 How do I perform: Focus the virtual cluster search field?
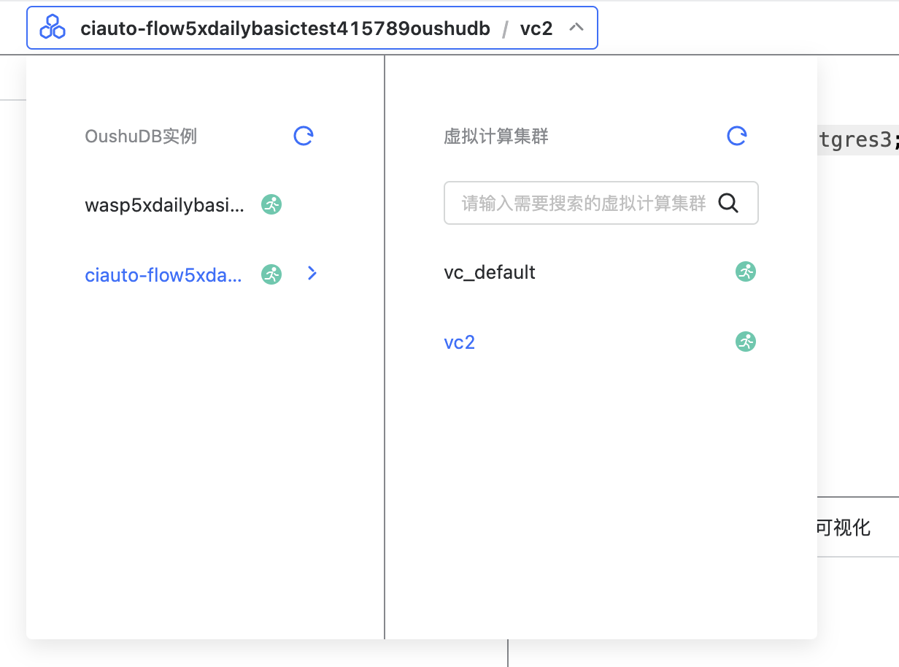click(601, 203)
